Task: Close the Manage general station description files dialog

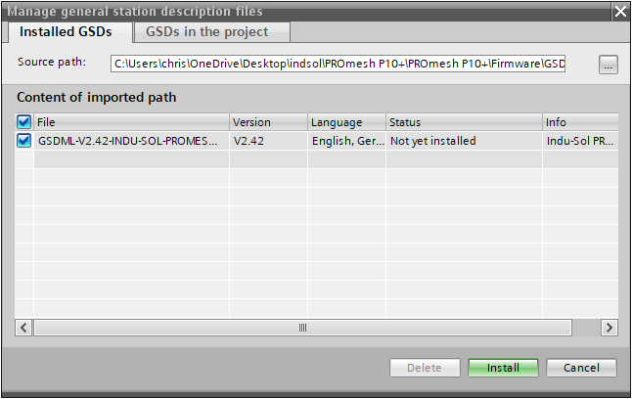Action: coord(620,11)
